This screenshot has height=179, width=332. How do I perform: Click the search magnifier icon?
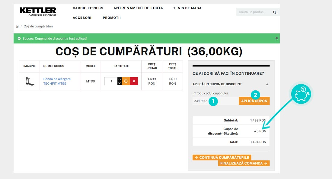point(274,12)
